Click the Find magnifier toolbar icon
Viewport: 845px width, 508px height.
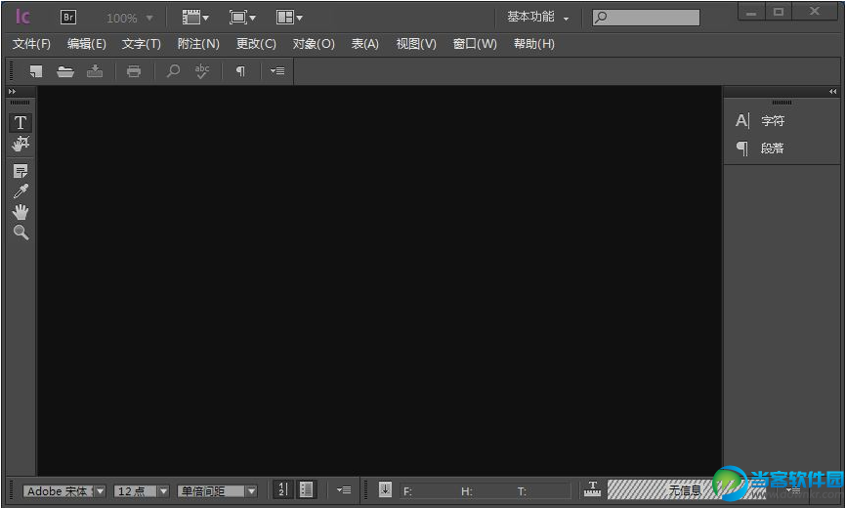pos(173,71)
